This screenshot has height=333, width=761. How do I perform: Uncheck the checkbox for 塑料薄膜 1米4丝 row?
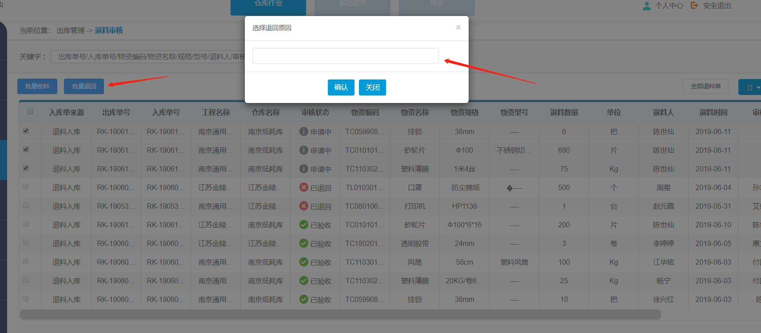tap(26, 168)
